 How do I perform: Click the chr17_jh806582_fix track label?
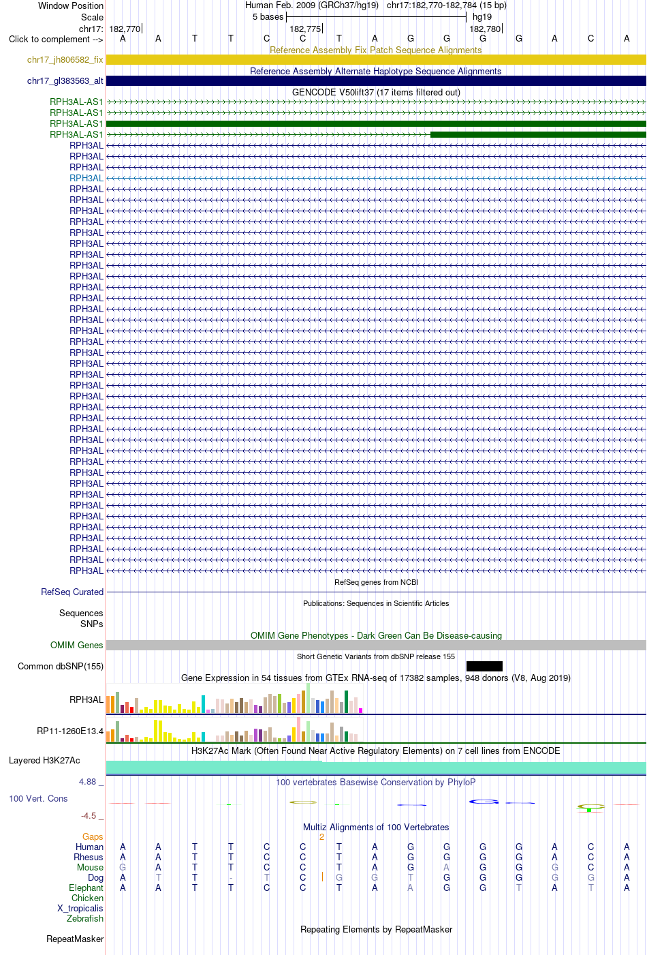point(65,60)
